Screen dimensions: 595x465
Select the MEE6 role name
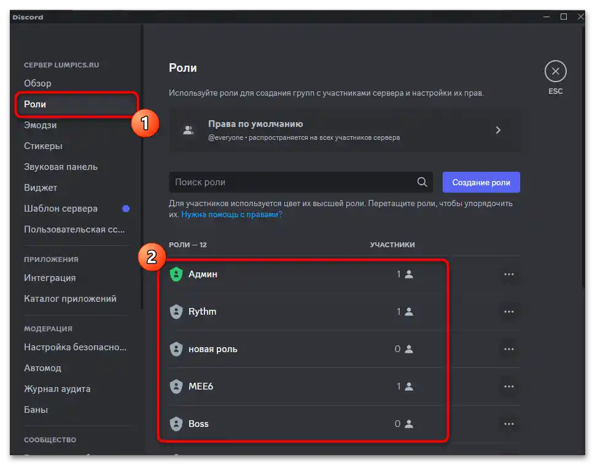click(201, 386)
